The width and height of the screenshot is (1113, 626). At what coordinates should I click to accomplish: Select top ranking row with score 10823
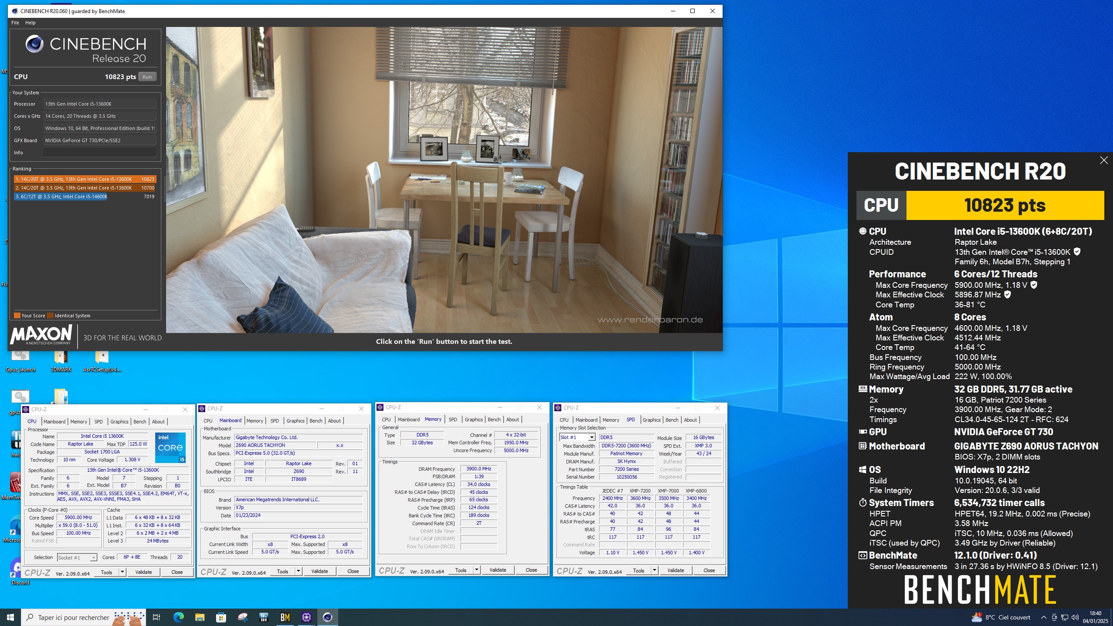click(x=85, y=179)
